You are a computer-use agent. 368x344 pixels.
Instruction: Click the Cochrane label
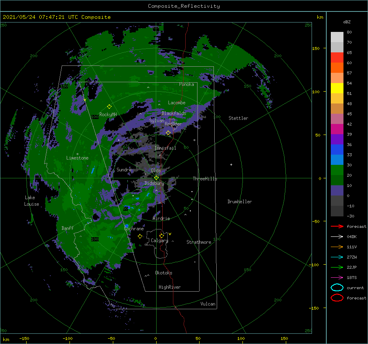134,229
